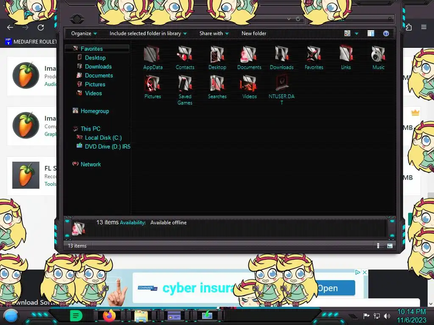Screen dimensions: 434x325
Task: Open the Share with menu
Action: point(214,33)
